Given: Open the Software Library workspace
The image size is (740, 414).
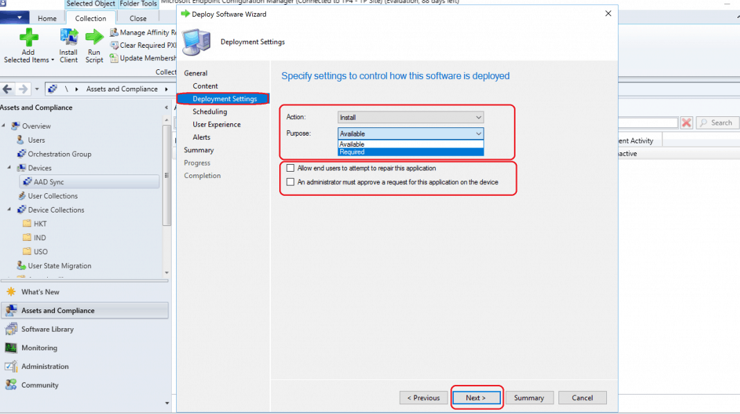Looking at the screenshot, I should [x=47, y=330].
